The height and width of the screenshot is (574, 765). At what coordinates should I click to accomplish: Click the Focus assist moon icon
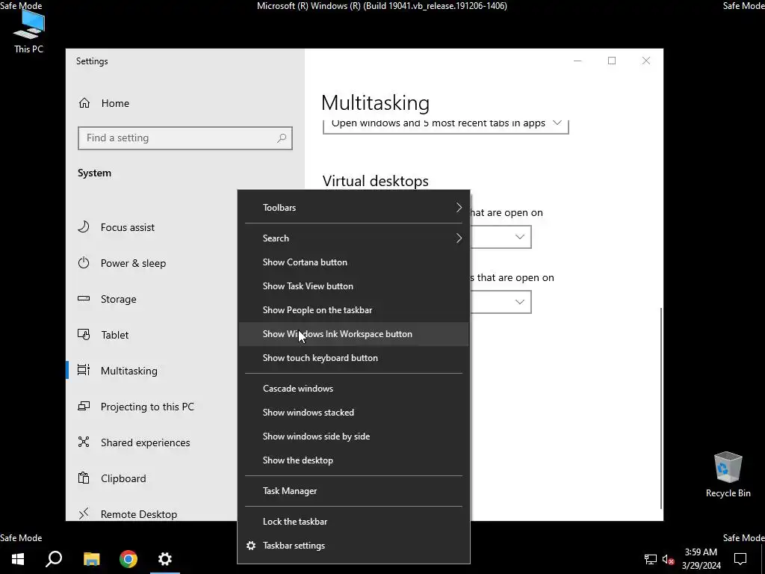(x=84, y=227)
